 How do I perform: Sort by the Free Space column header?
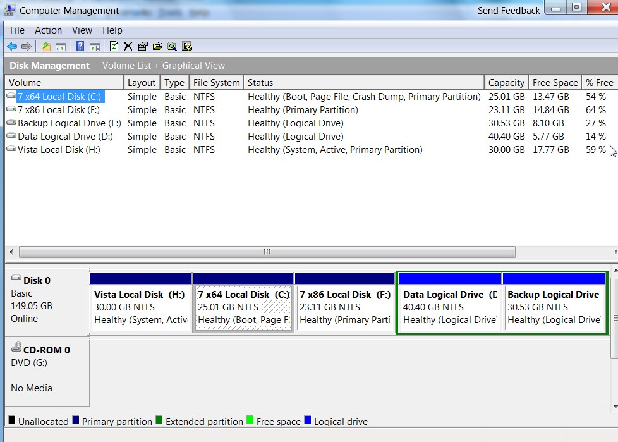(x=555, y=82)
